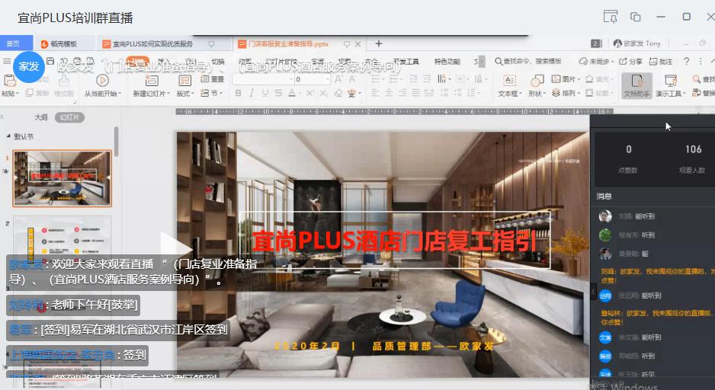
Task: Collapse the livestream chat sidebar handle
Action: (x=593, y=292)
